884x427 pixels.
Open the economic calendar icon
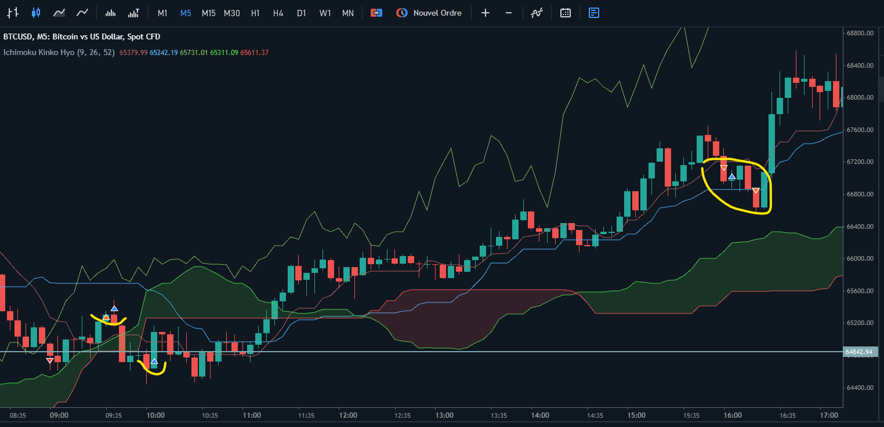pos(566,12)
